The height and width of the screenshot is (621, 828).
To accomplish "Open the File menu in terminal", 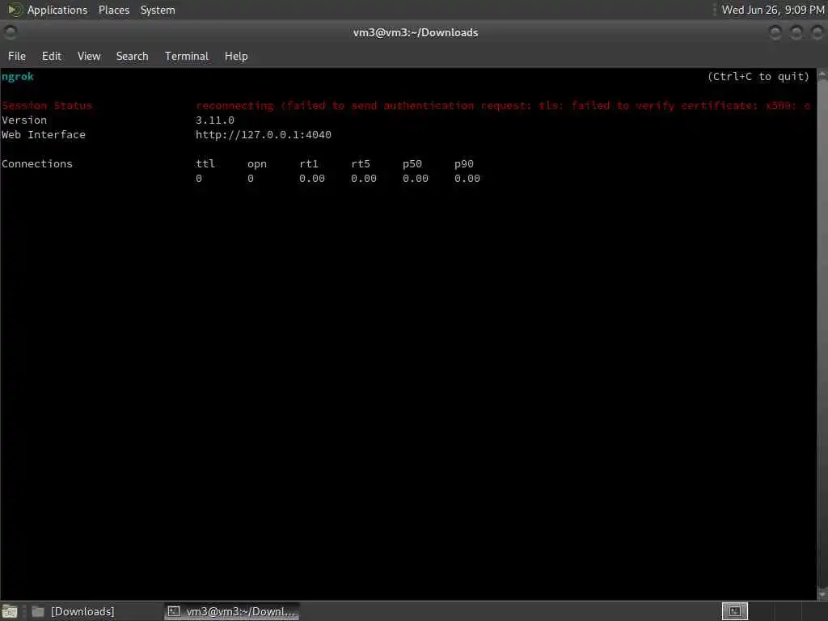I will pos(17,56).
